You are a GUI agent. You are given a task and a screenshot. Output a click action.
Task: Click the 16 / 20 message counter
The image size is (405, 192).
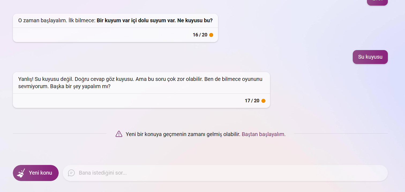(x=200, y=35)
